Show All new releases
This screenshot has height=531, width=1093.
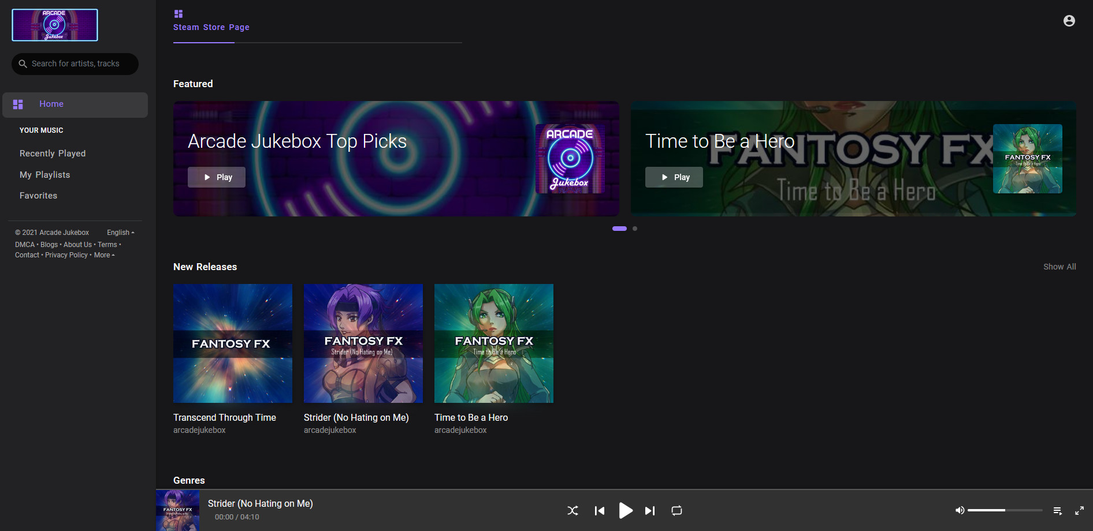(1059, 266)
